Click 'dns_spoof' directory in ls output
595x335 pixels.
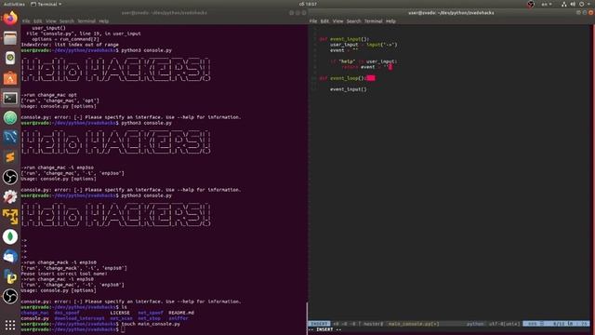(67, 313)
